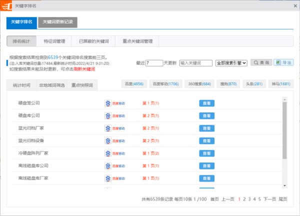
Task: Click the 硬盘库公司 keyword text
Action: pyautogui.click(x=29, y=115)
